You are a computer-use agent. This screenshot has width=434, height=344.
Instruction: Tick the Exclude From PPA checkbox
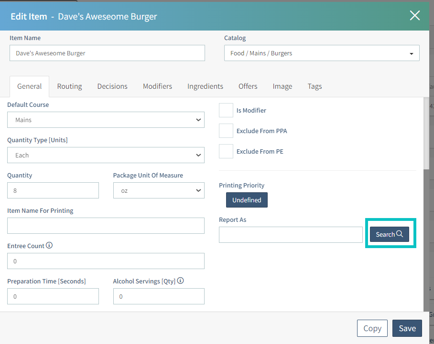[x=226, y=131]
